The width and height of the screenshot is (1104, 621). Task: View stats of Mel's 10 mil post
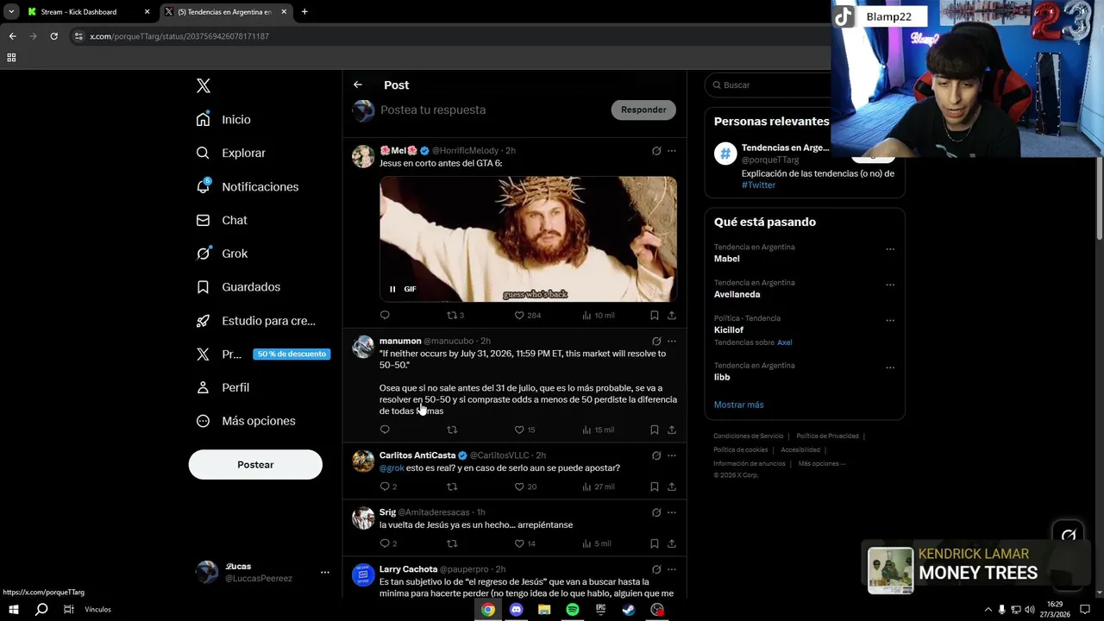click(598, 316)
